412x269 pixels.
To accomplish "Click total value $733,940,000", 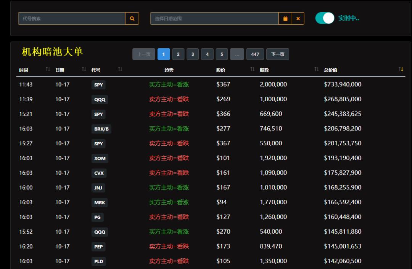I will point(343,84).
